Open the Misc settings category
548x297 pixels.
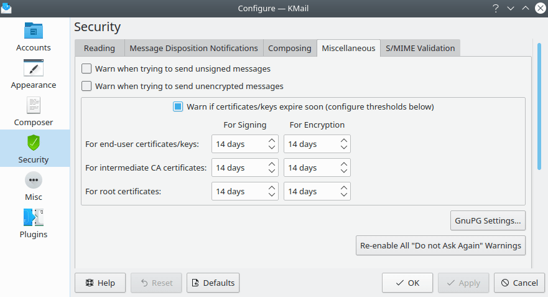(34, 187)
